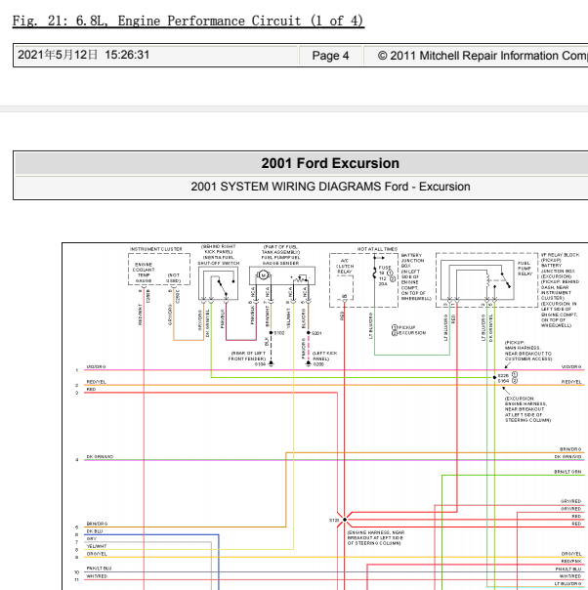Click the (LEFT KICK PANEL) note
Image resolution: width=588 pixels, height=590 pixels.
click(324, 356)
